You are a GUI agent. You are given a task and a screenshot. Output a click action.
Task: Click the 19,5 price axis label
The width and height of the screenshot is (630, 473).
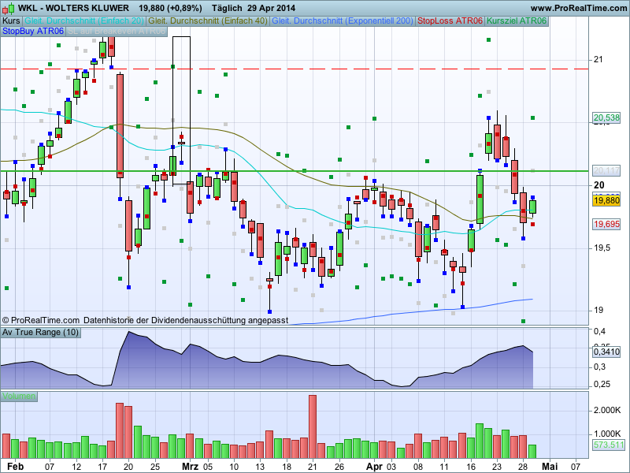(x=602, y=248)
